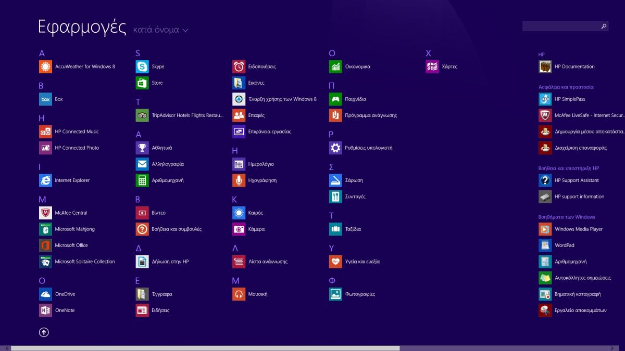
Task: Open AccuWeather for Windows 8 app icon
Action: click(45, 67)
